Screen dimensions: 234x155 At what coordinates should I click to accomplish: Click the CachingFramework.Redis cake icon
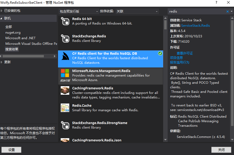pyautogui.click(x=65, y=90)
